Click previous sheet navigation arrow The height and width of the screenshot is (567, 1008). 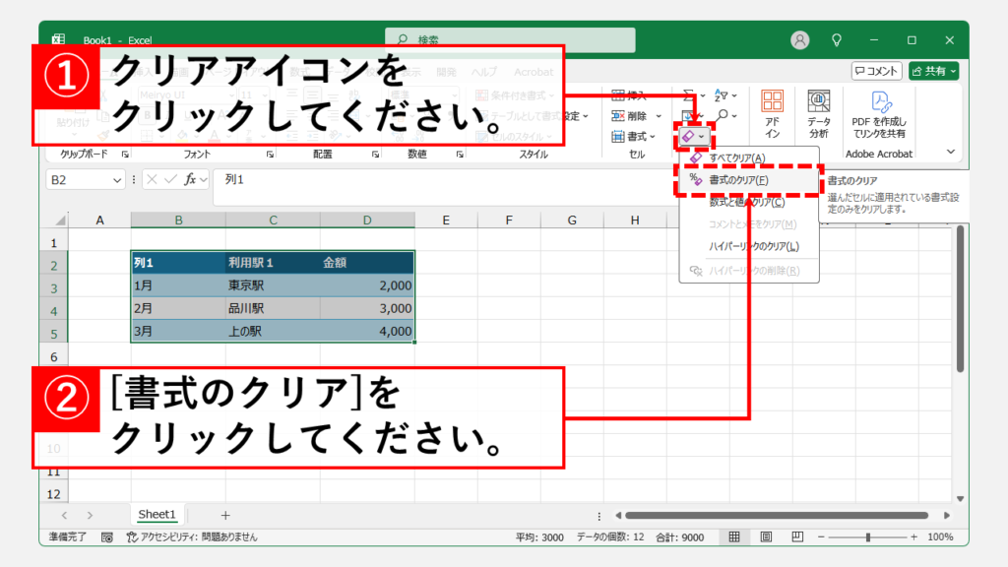point(64,515)
